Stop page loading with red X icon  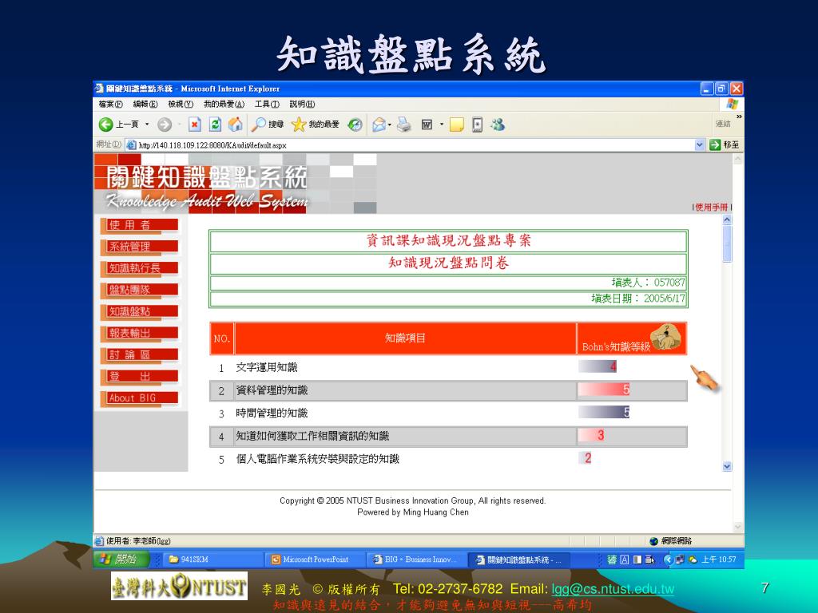195,125
